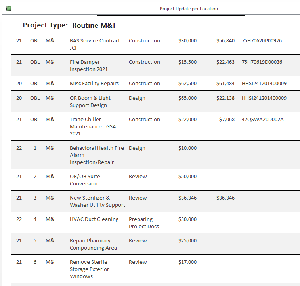Select BAS Service Contract - JCI project name
The height and width of the screenshot is (286, 300).
[x=96, y=44]
